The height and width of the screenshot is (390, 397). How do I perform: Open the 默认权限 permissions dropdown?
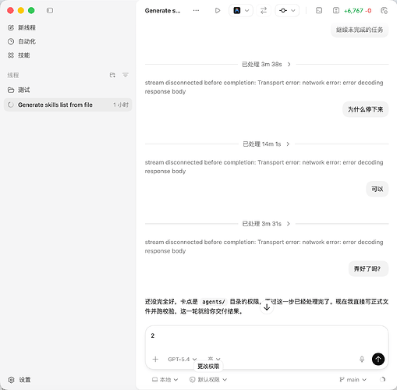click(x=208, y=380)
